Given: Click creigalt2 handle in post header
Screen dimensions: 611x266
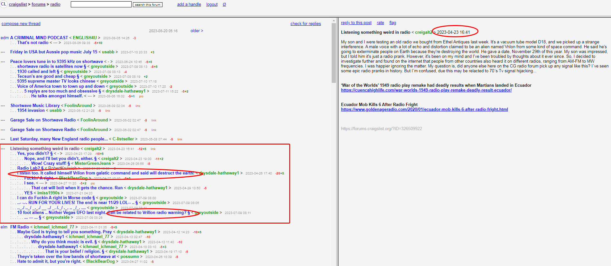Looking at the screenshot, I should click(424, 32).
